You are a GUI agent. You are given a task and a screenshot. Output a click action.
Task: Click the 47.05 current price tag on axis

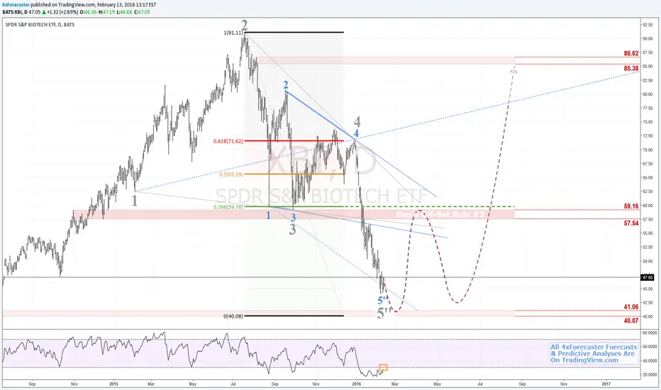647,277
